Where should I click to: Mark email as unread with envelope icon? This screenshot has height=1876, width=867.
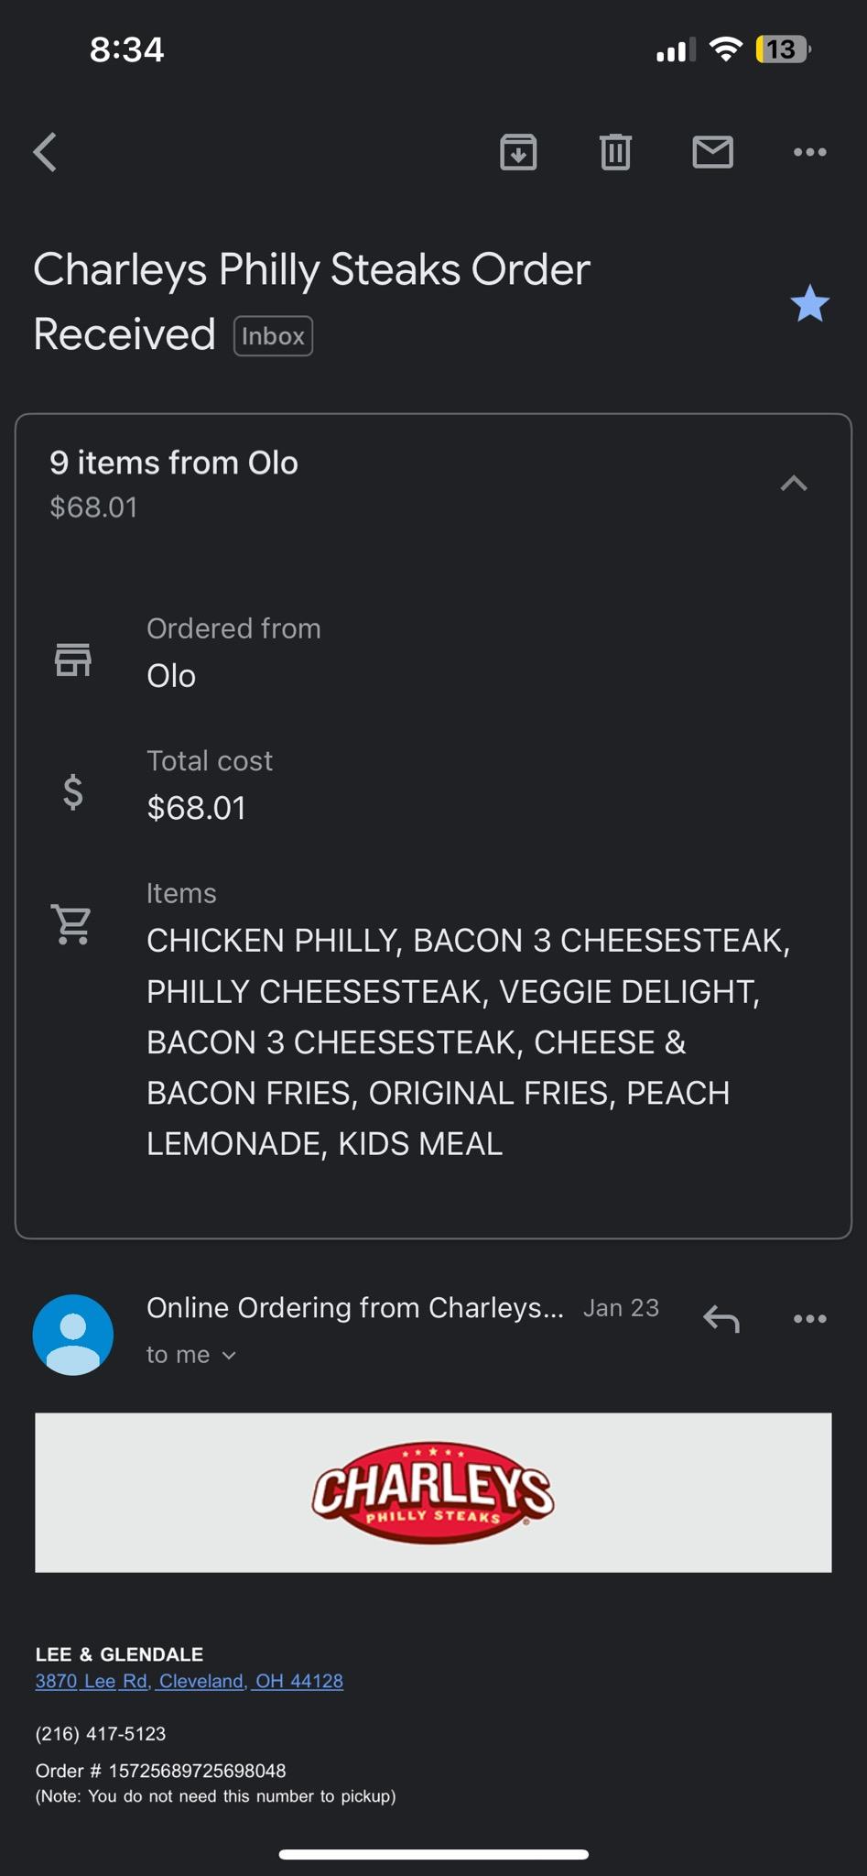pos(712,152)
